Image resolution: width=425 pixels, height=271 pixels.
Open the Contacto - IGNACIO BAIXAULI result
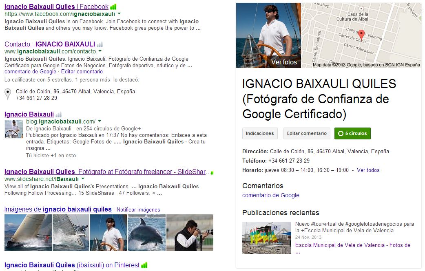coord(50,44)
